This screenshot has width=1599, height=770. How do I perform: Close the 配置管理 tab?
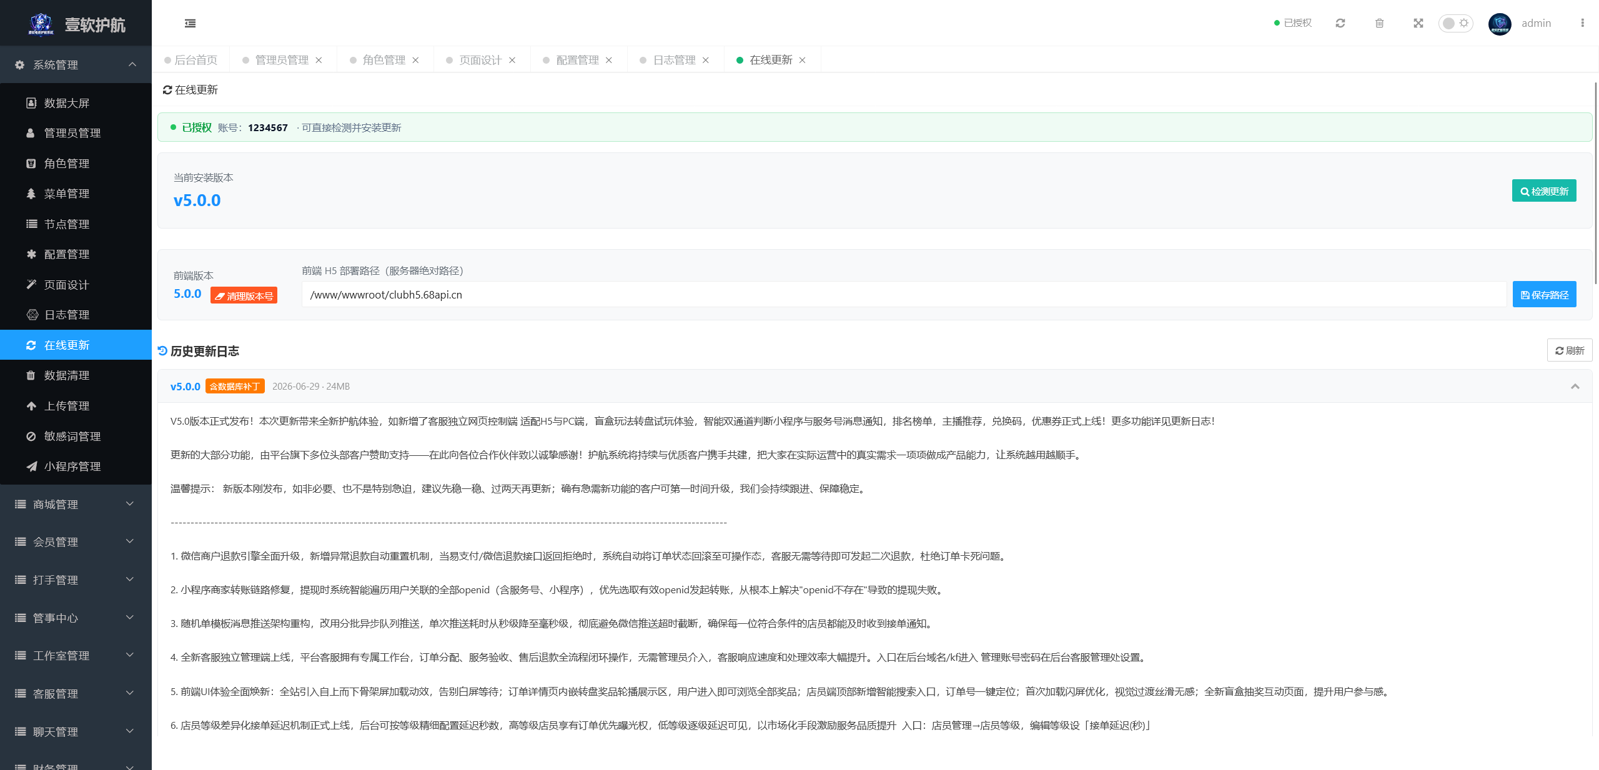point(609,60)
